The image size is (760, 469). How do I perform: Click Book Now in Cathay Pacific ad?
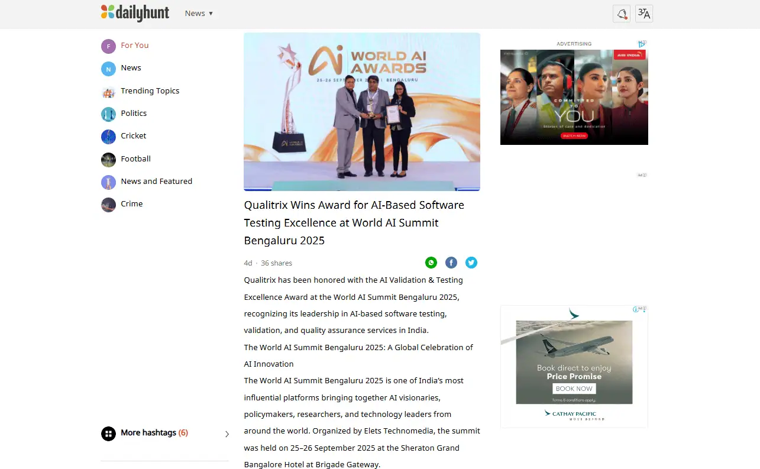pyautogui.click(x=574, y=389)
